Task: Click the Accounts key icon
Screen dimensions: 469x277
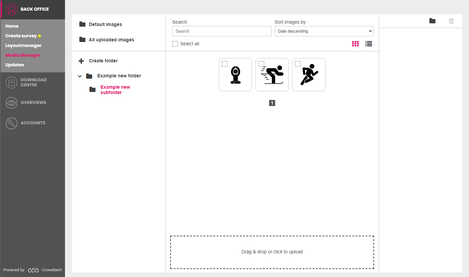Action: click(12, 123)
